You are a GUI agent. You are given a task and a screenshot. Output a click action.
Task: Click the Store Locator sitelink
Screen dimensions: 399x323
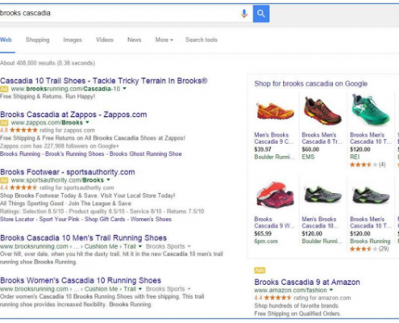tap(17, 219)
